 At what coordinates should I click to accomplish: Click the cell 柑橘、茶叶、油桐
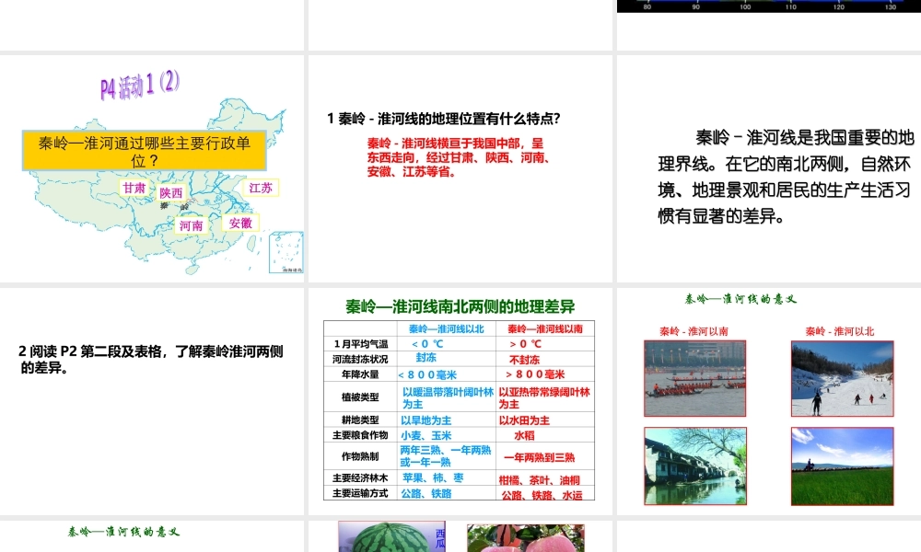(539, 480)
